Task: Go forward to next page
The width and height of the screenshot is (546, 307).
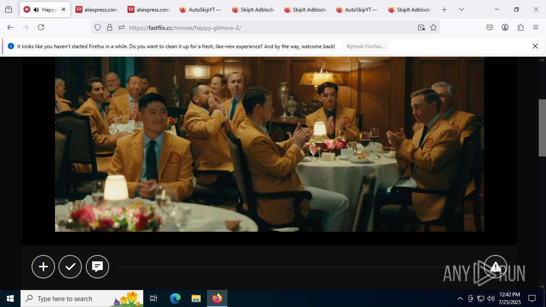Action: pyautogui.click(x=26, y=27)
